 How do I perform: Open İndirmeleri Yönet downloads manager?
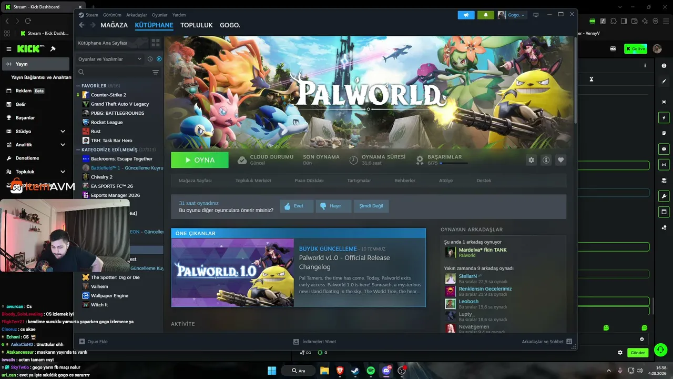coord(314,342)
